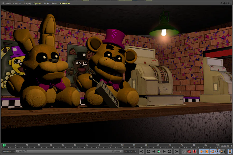Viewport: 233px width, 155px height.
Task: Open the ProRender menu
Action: (x=65, y=3)
